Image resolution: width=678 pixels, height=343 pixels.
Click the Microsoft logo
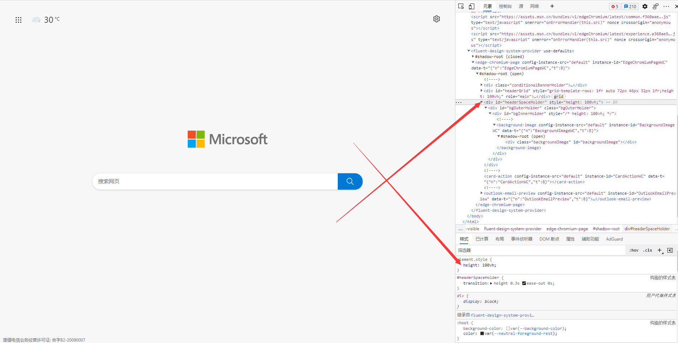click(x=228, y=139)
